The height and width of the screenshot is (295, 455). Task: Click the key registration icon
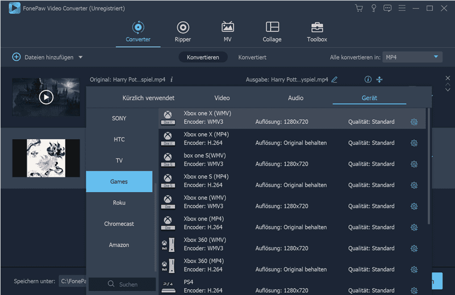coord(374,8)
